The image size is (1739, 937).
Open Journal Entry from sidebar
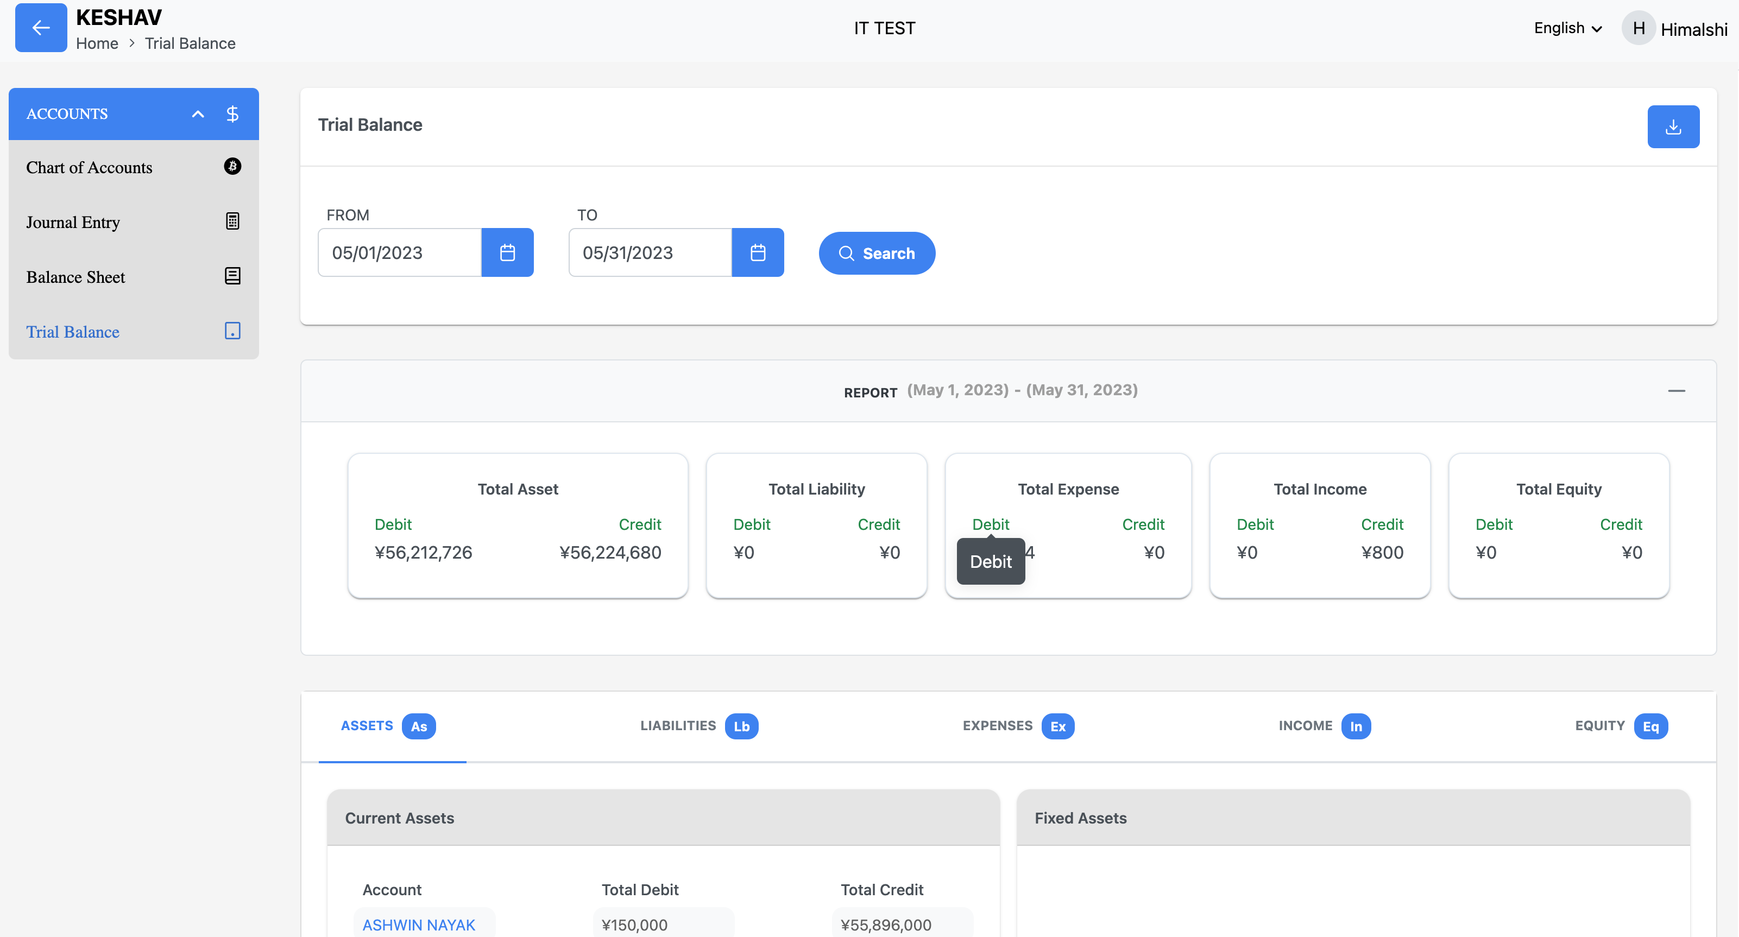coord(134,222)
